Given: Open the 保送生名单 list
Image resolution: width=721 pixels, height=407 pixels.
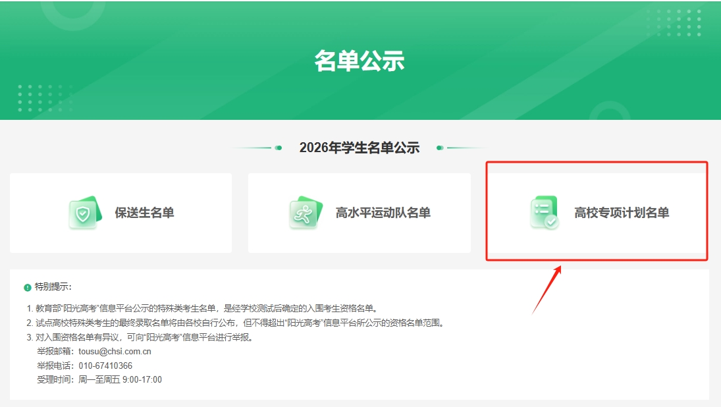Looking at the screenshot, I should pyautogui.click(x=144, y=213).
